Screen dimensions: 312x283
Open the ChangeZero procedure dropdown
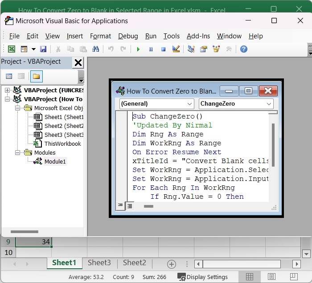(x=269, y=104)
